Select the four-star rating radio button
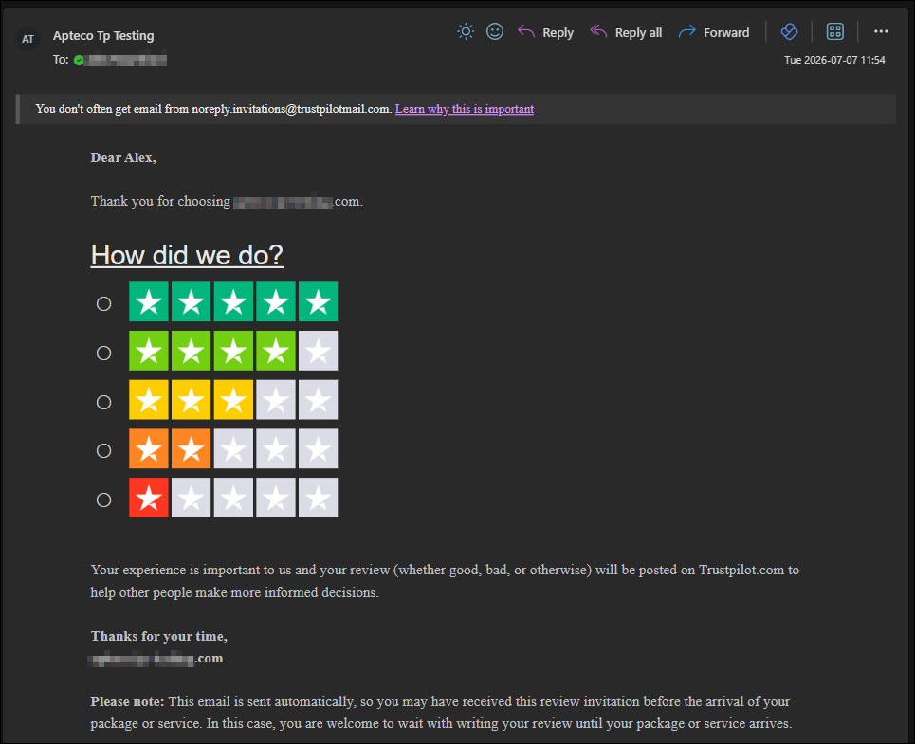The image size is (915, 744). pos(104,353)
